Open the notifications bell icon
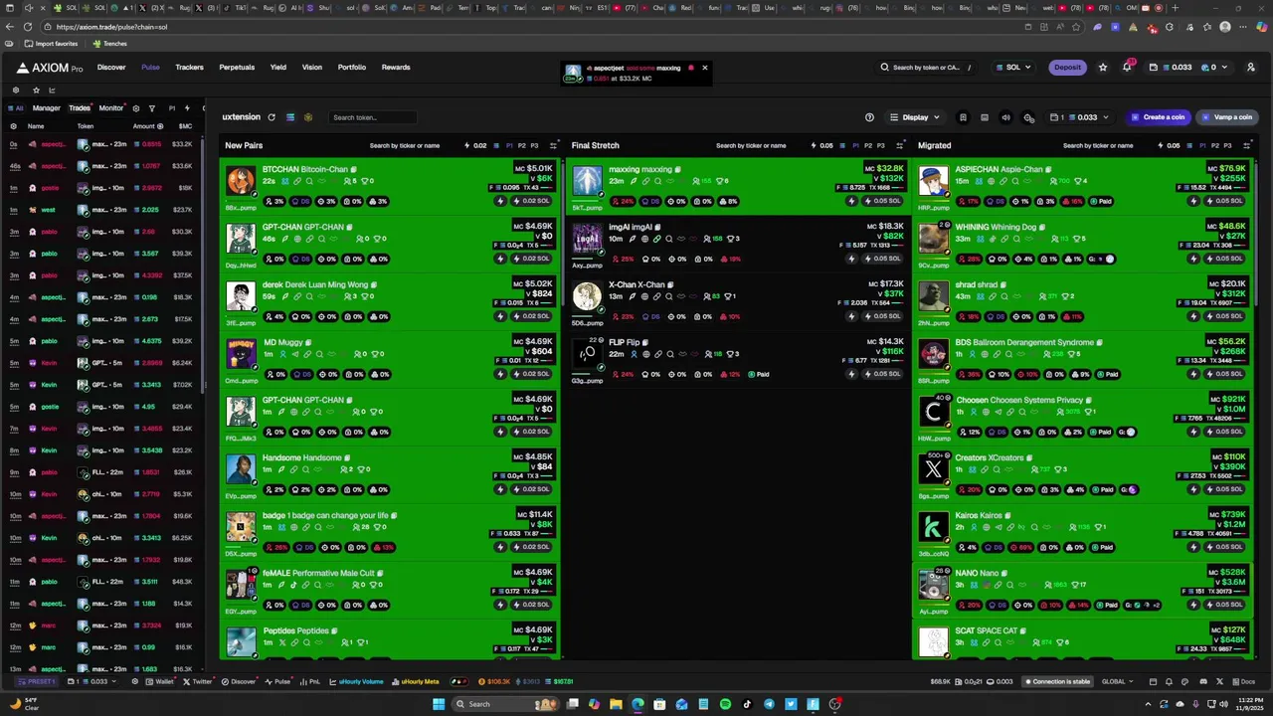1273x716 pixels. point(1127,68)
